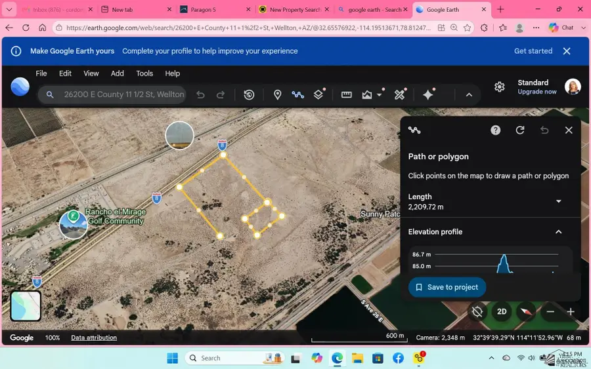This screenshot has height=369, width=591.
Task: Restart the path drawing
Action: tap(520, 130)
